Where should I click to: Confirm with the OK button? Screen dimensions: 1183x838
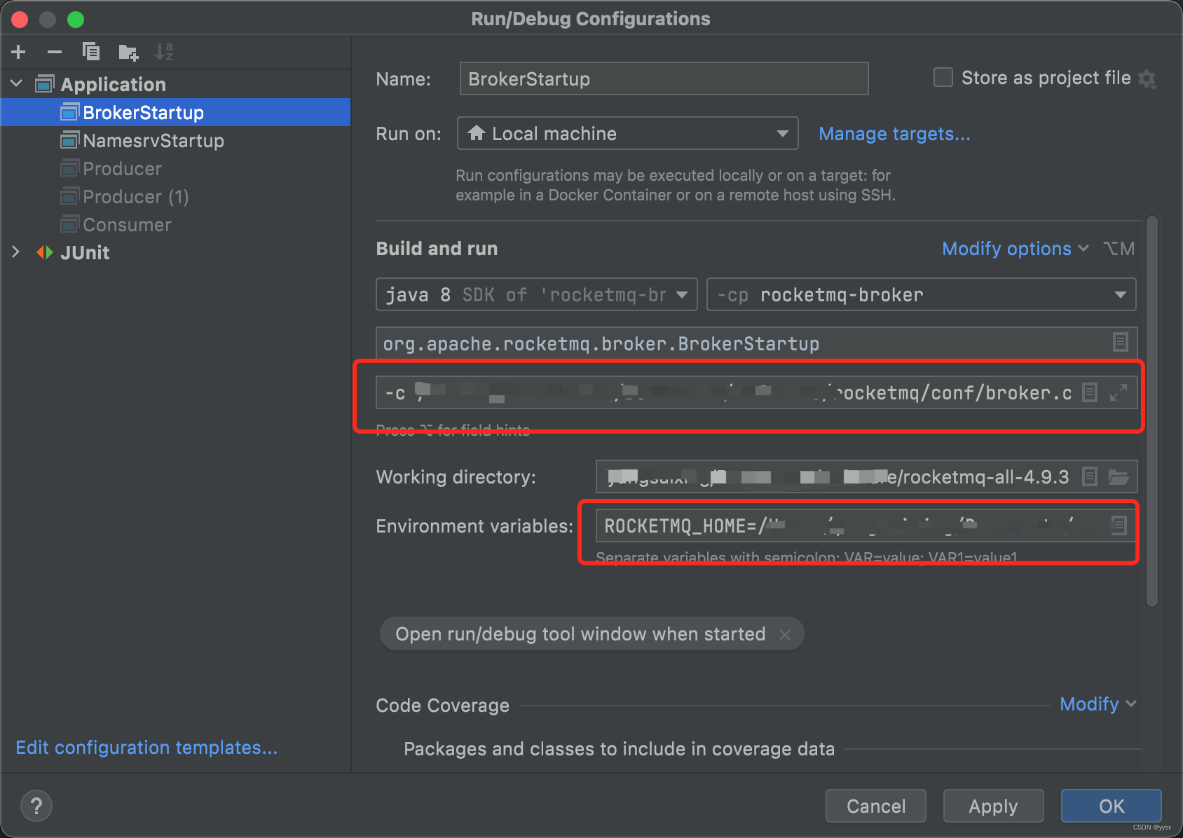pyautogui.click(x=1112, y=806)
